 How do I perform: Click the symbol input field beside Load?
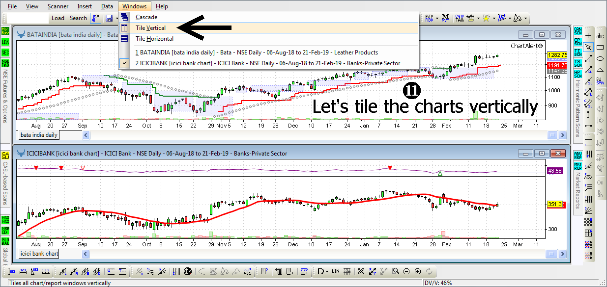pyautogui.click(x=28, y=18)
